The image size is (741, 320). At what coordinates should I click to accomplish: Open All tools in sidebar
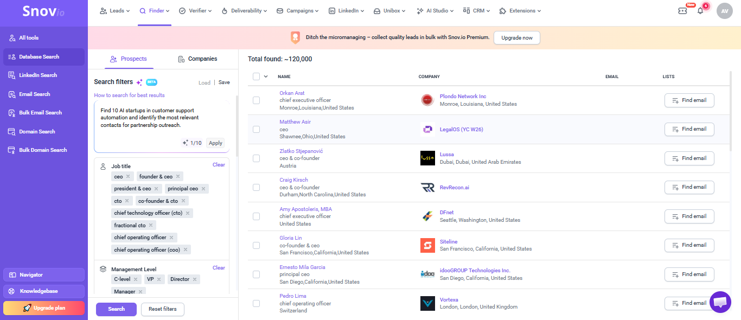[x=44, y=38]
